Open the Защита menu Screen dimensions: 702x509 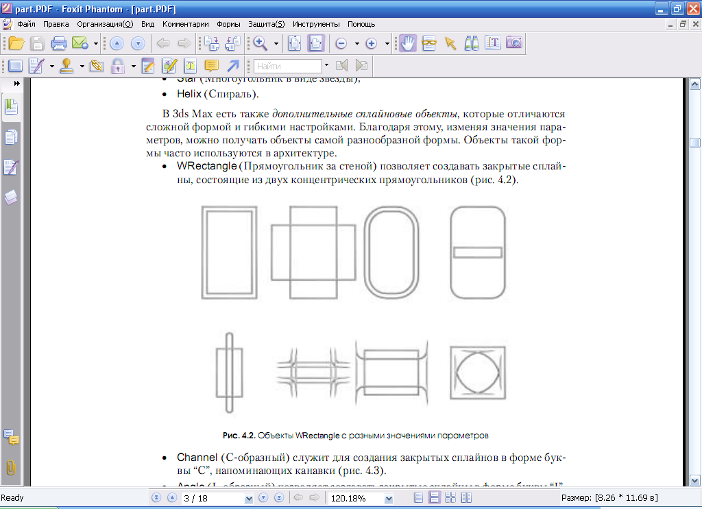(267, 24)
